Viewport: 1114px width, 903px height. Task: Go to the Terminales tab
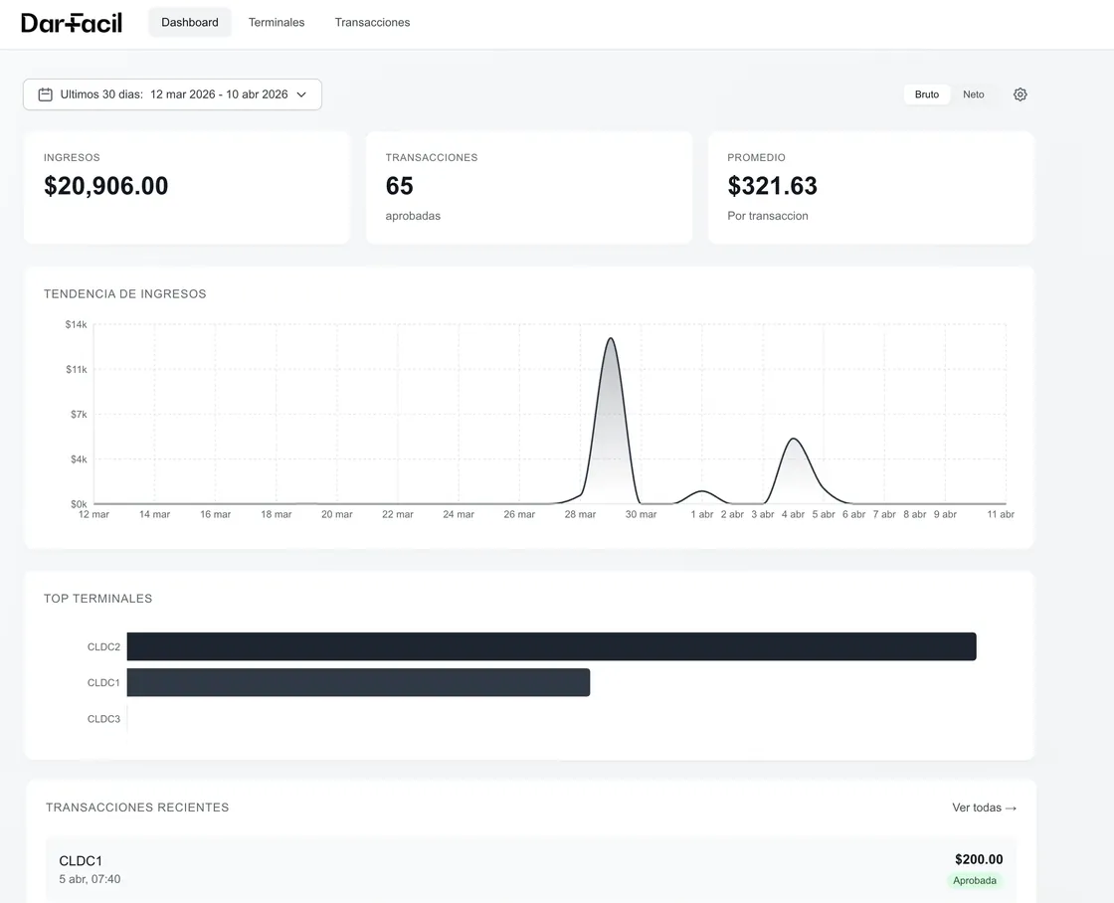277,23
